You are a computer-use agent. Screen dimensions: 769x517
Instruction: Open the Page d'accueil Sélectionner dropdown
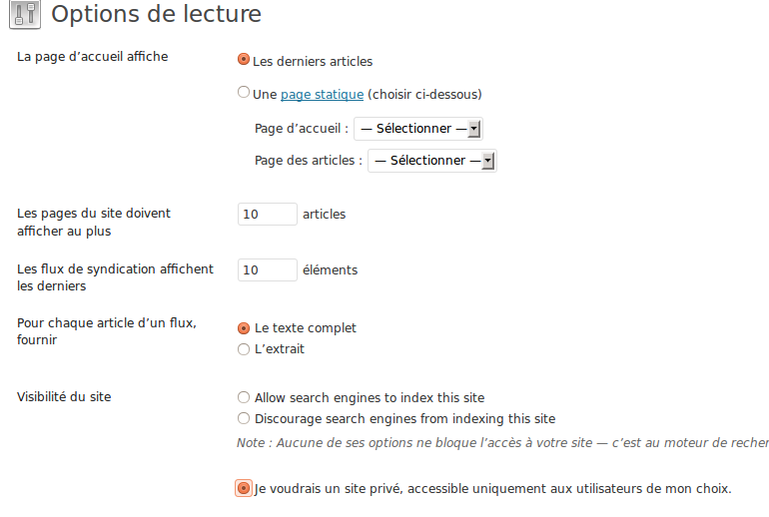[418, 129]
